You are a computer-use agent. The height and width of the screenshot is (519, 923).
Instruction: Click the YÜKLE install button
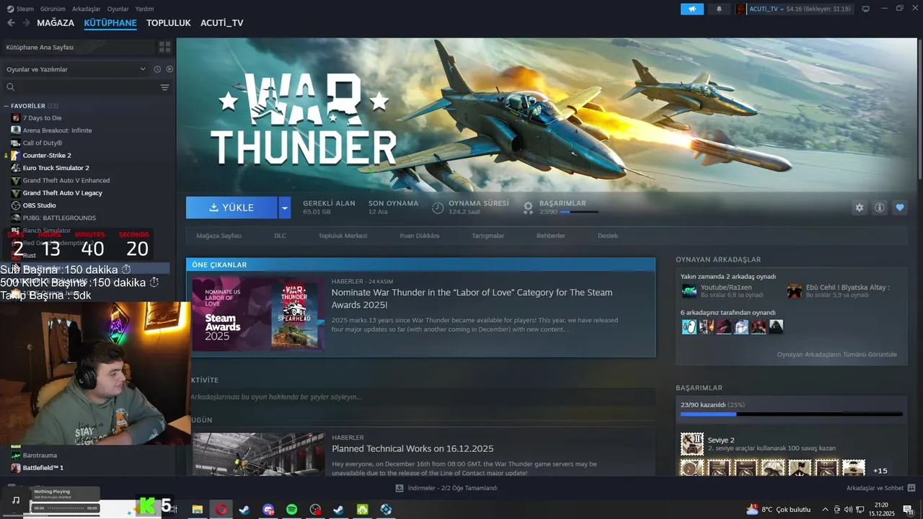[x=231, y=208]
